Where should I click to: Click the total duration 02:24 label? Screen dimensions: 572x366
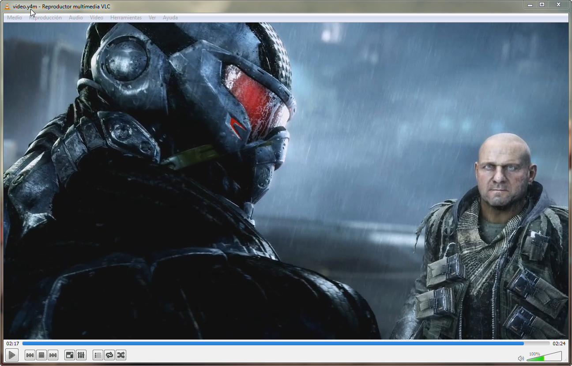click(x=559, y=344)
